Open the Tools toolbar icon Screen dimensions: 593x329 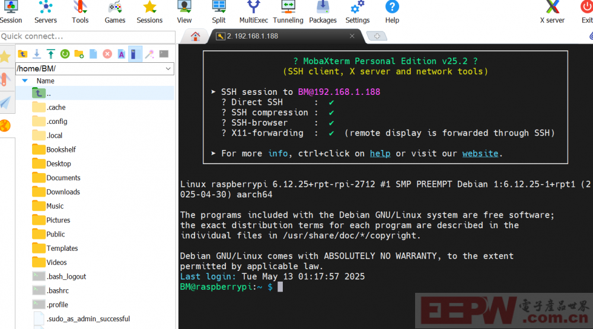(80, 12)
